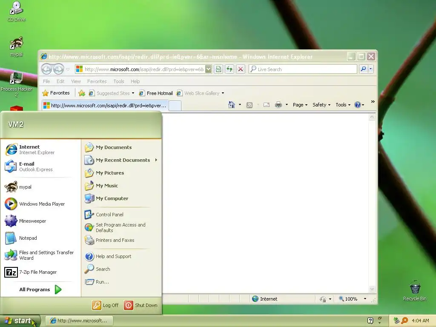
Task: Click the IE Forward navigation button
Action: point(58,69)
